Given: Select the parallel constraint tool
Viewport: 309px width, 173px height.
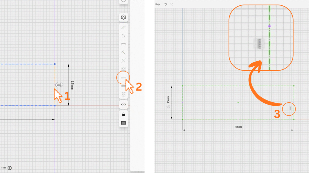Looking at the screenshot, I should pyautogui.click(x=123, y=27).
